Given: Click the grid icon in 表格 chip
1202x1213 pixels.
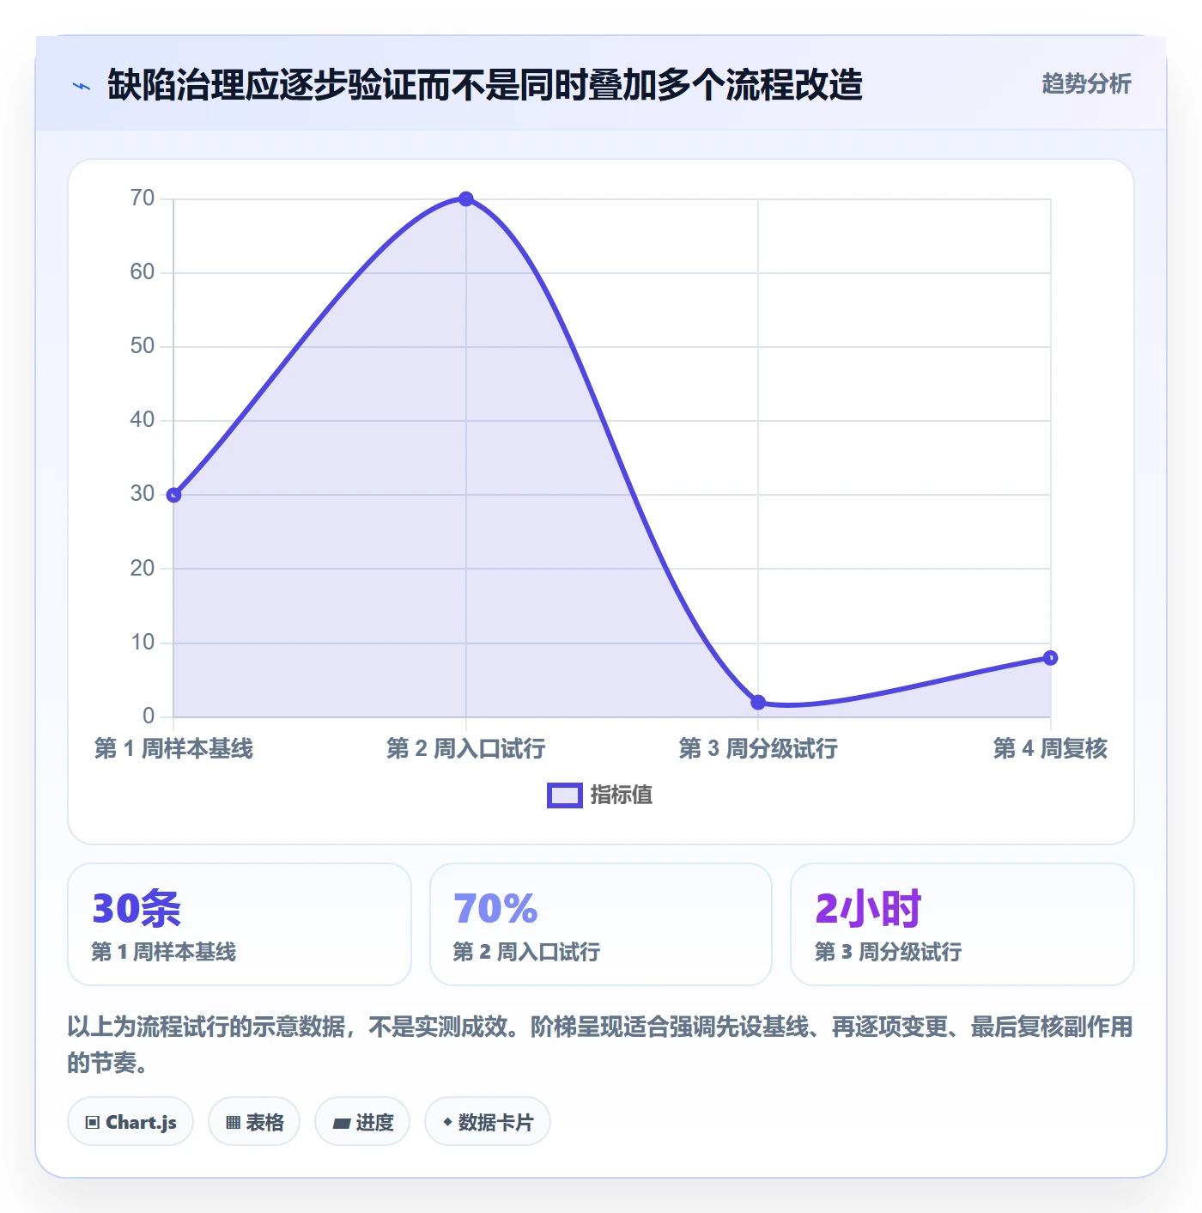Looking at the screenshot, I should [x=233, y=1123].
